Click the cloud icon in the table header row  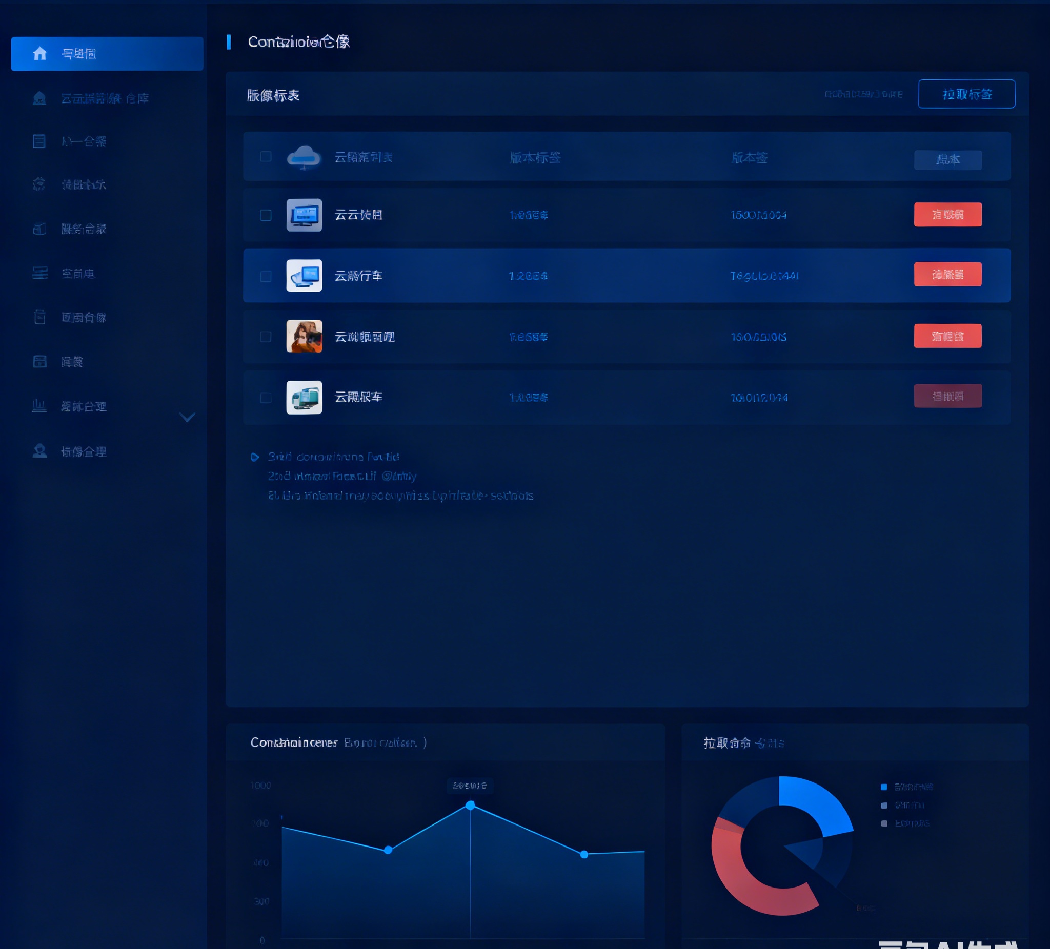304,157
